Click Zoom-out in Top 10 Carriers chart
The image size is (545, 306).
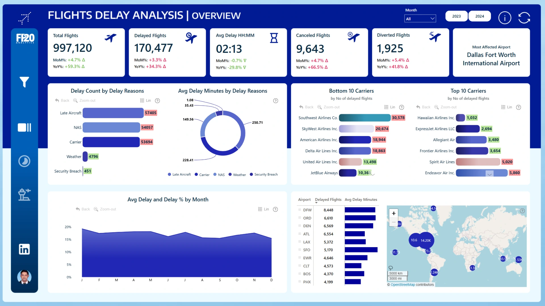[x=445, y=107]
